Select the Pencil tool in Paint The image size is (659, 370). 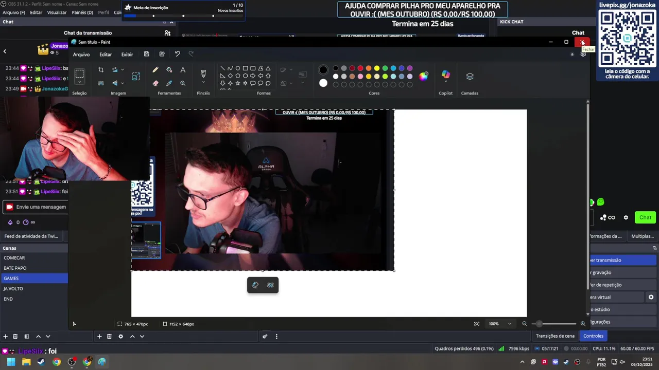point(155,70)
